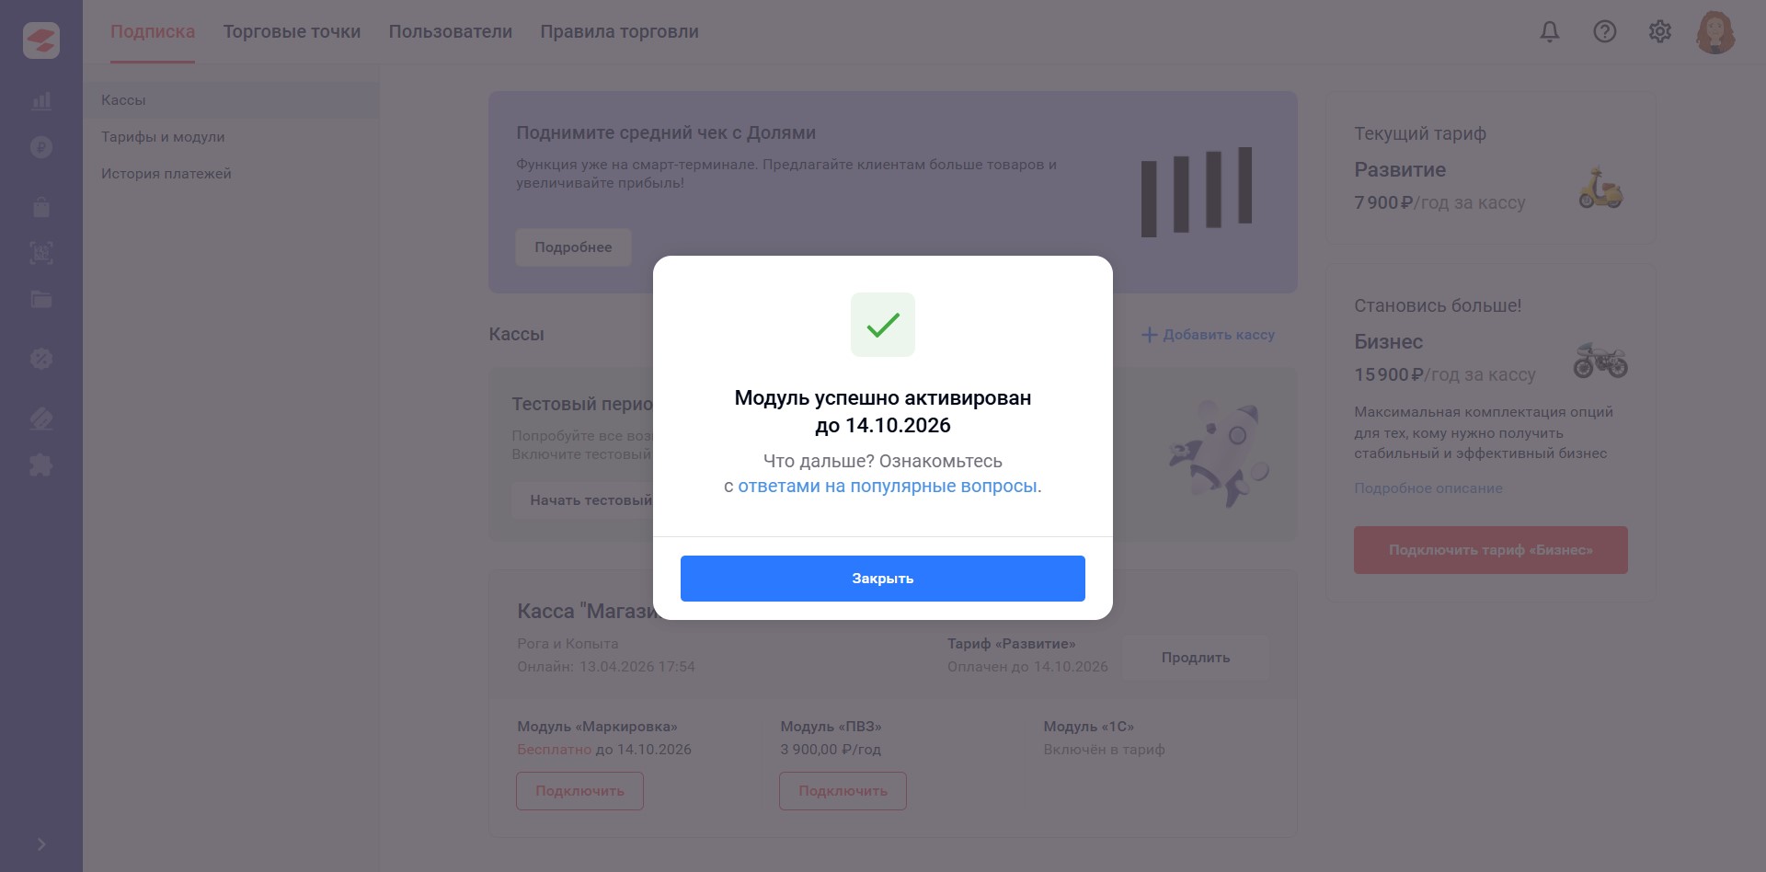Screen dimensions: 1766x872
Task: Open the discount percent sidebar icon
Action: click(x=41, y=359)
